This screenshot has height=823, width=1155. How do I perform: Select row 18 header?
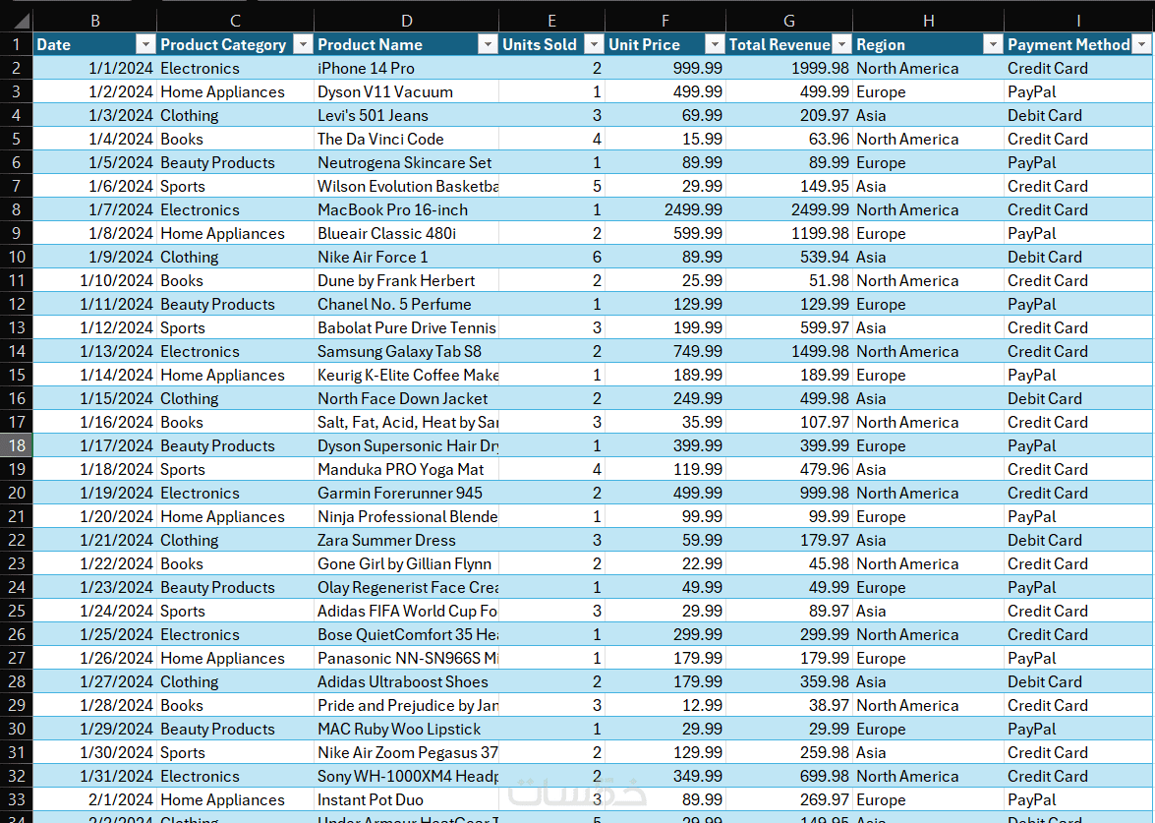point(16,445)
